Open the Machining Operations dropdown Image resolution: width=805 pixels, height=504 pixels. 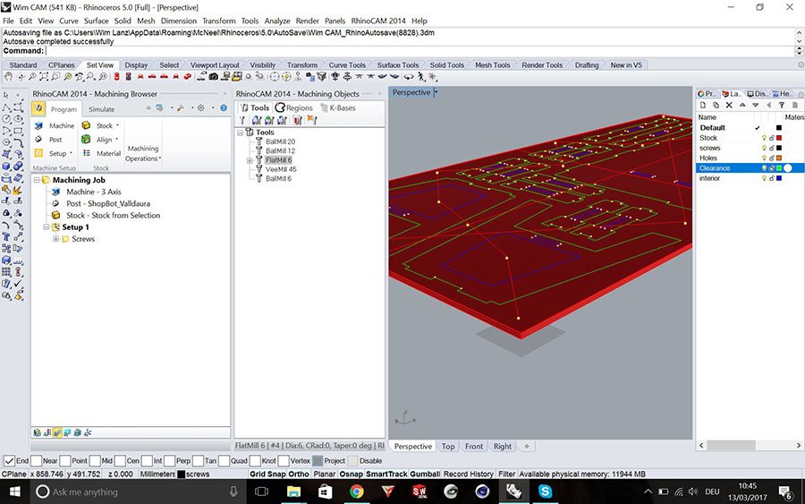[143, 153]
